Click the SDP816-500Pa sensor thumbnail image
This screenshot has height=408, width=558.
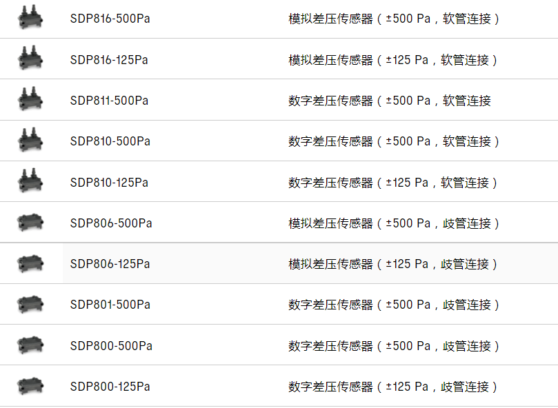click(x=30, y=18)
